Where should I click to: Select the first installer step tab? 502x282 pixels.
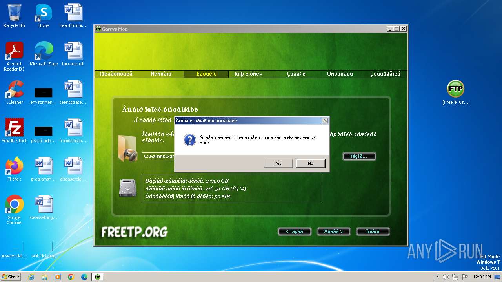pos(116,74)
